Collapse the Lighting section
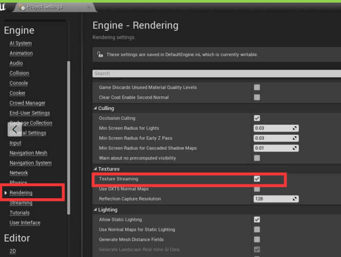 tap(95, 210)
